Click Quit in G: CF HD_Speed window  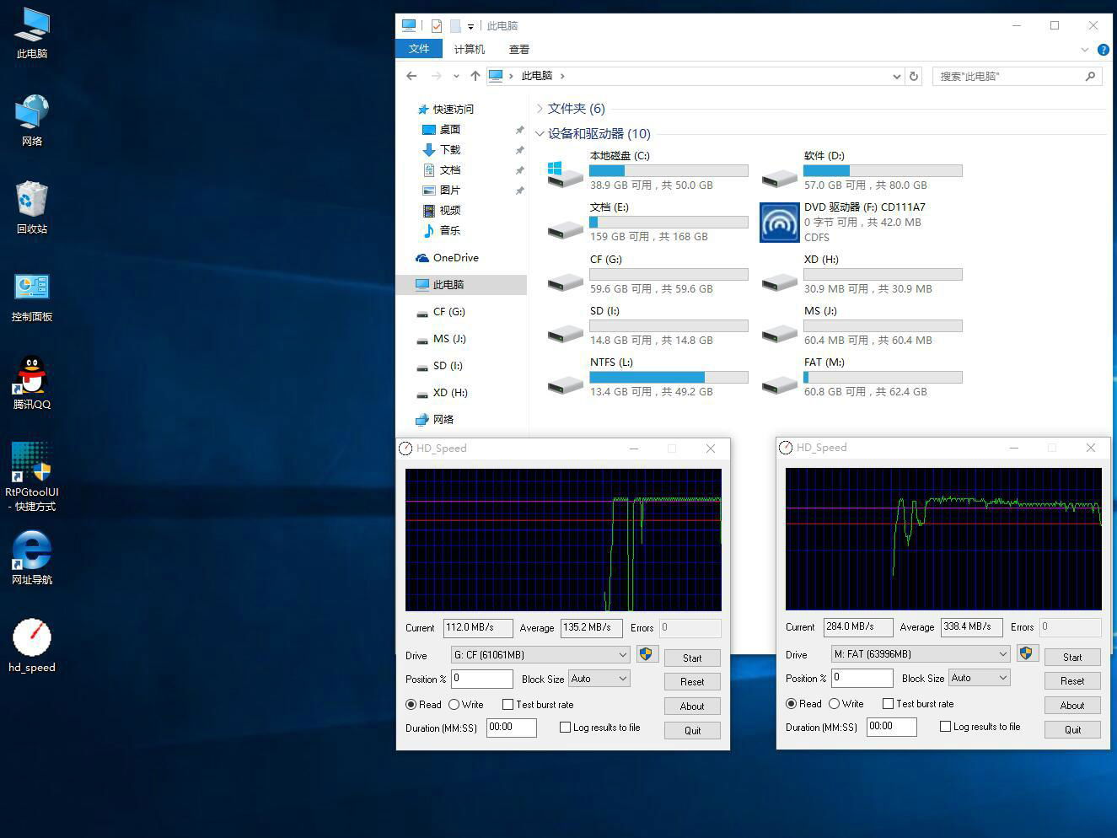[x=692, y=731]
